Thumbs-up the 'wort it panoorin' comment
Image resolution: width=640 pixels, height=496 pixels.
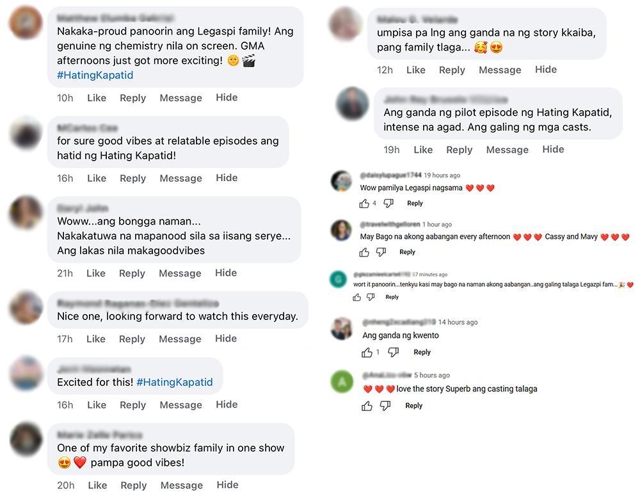pyautogui.click(x=356, y=297)
